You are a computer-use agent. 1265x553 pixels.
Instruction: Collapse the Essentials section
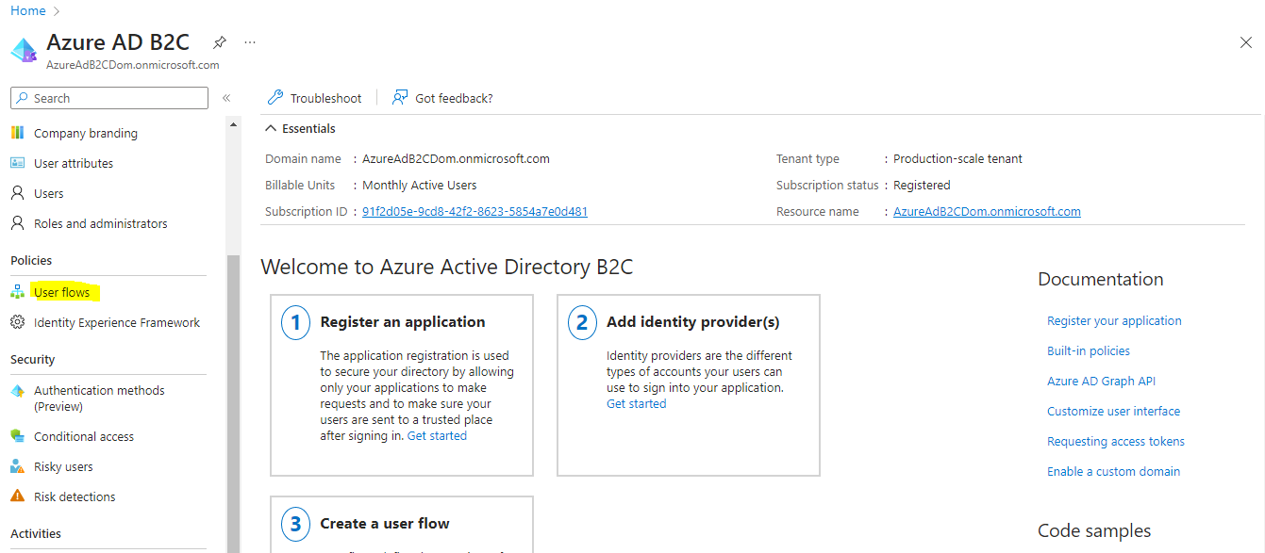(300, 128)
